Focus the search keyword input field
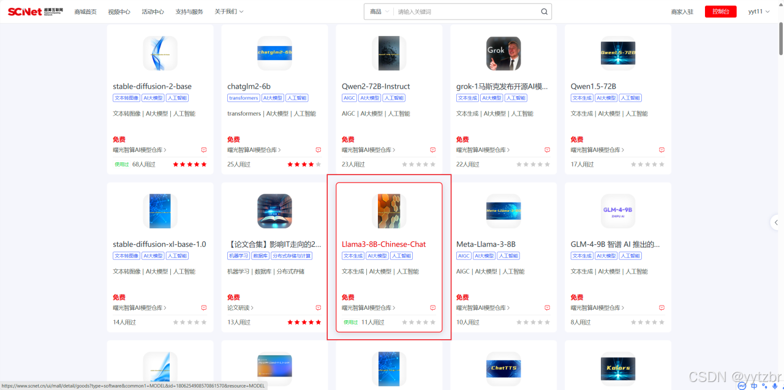Viewport: 784px width, 390px height. [467, 12]
